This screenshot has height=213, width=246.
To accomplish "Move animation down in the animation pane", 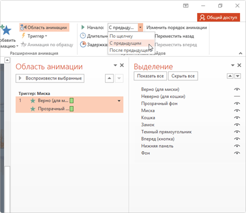I will pos(119,78).
